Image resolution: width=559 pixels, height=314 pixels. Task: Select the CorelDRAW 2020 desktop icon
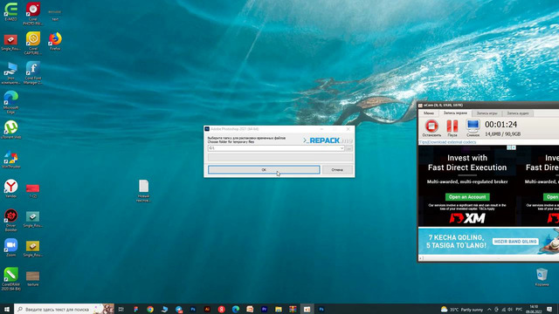pos(11,279)
